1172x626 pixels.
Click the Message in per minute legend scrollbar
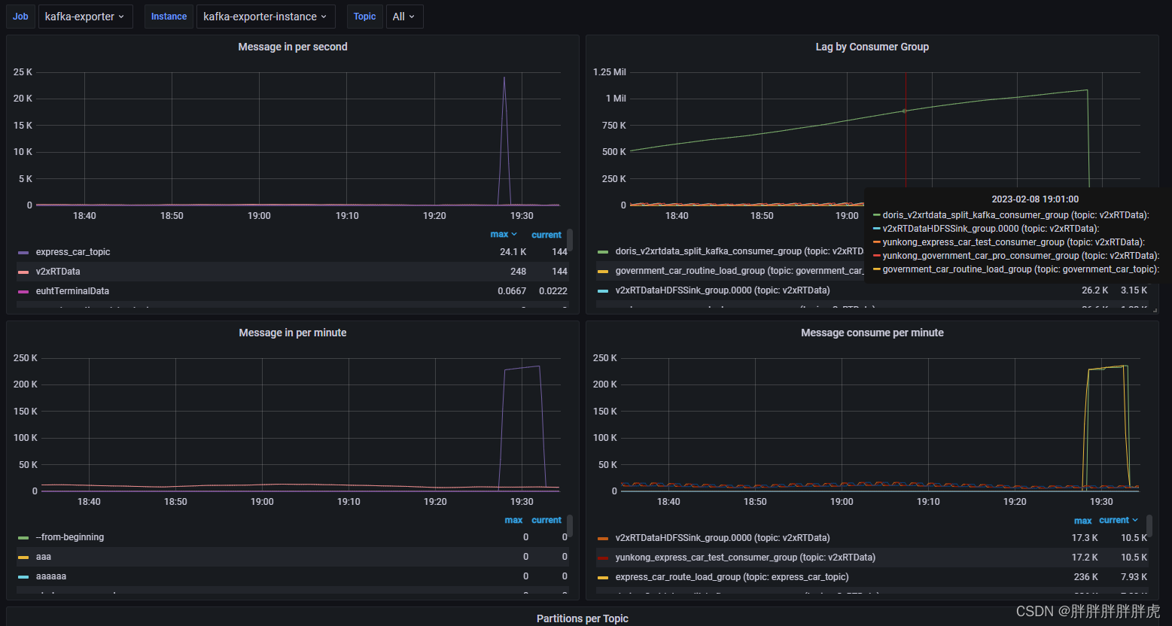pyautogui.click(x=570, y=526)
